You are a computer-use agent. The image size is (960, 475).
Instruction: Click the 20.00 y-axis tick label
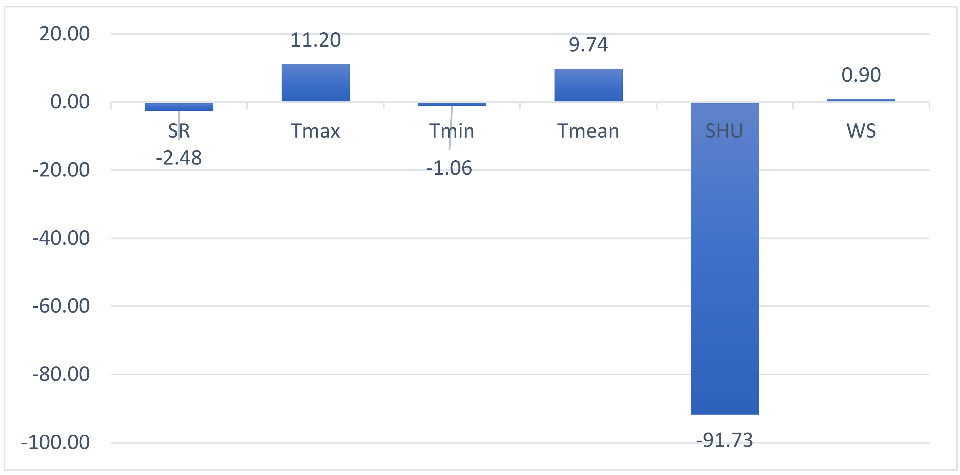click(x=64, y=34)
